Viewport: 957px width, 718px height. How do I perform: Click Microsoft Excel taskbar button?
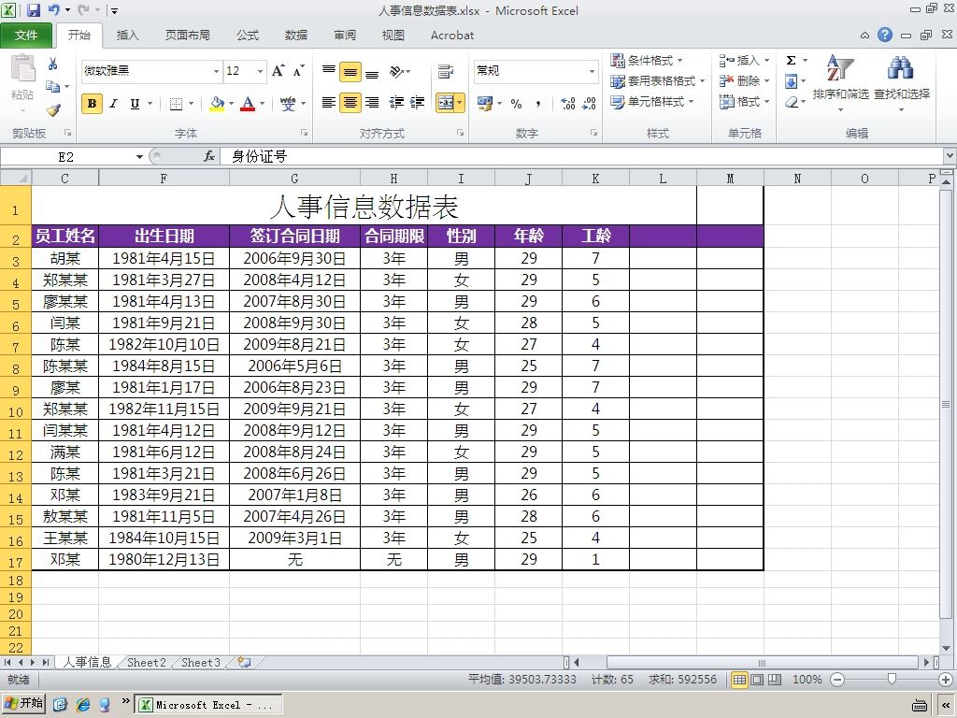click(208, 705)
